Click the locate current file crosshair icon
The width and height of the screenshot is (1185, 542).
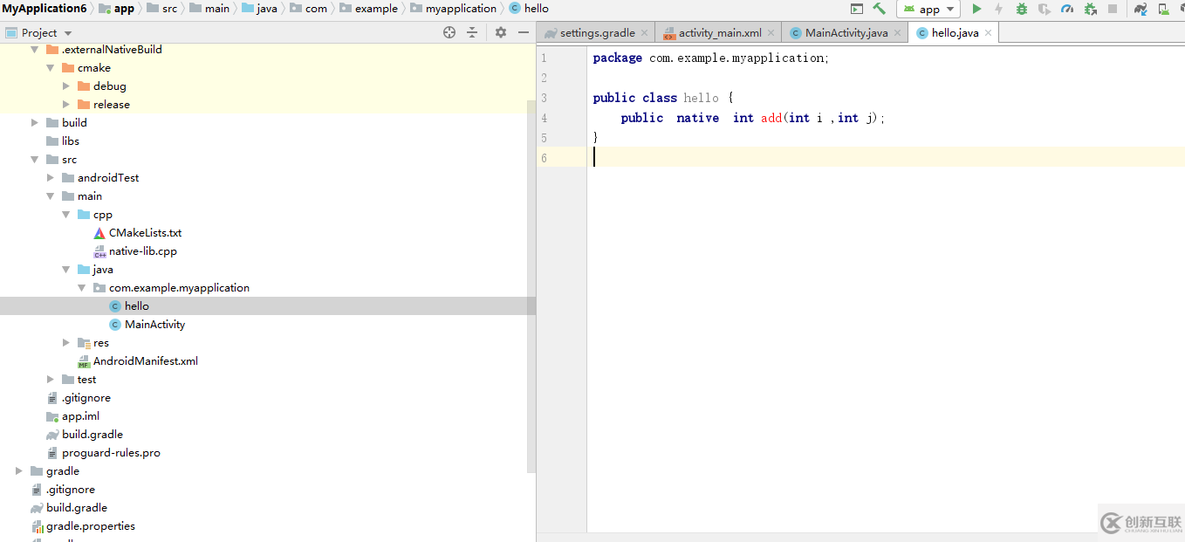pyautogui.click(x=449, y=32)
